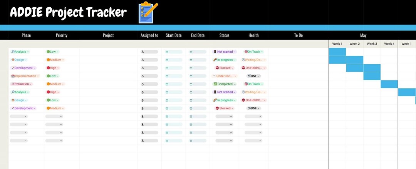Click the Project cell in the Implementation row
This screenshot has width=416, height=169.
(x=108, y=76)
